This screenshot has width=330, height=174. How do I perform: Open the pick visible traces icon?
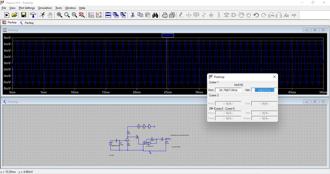coord(91,15)
